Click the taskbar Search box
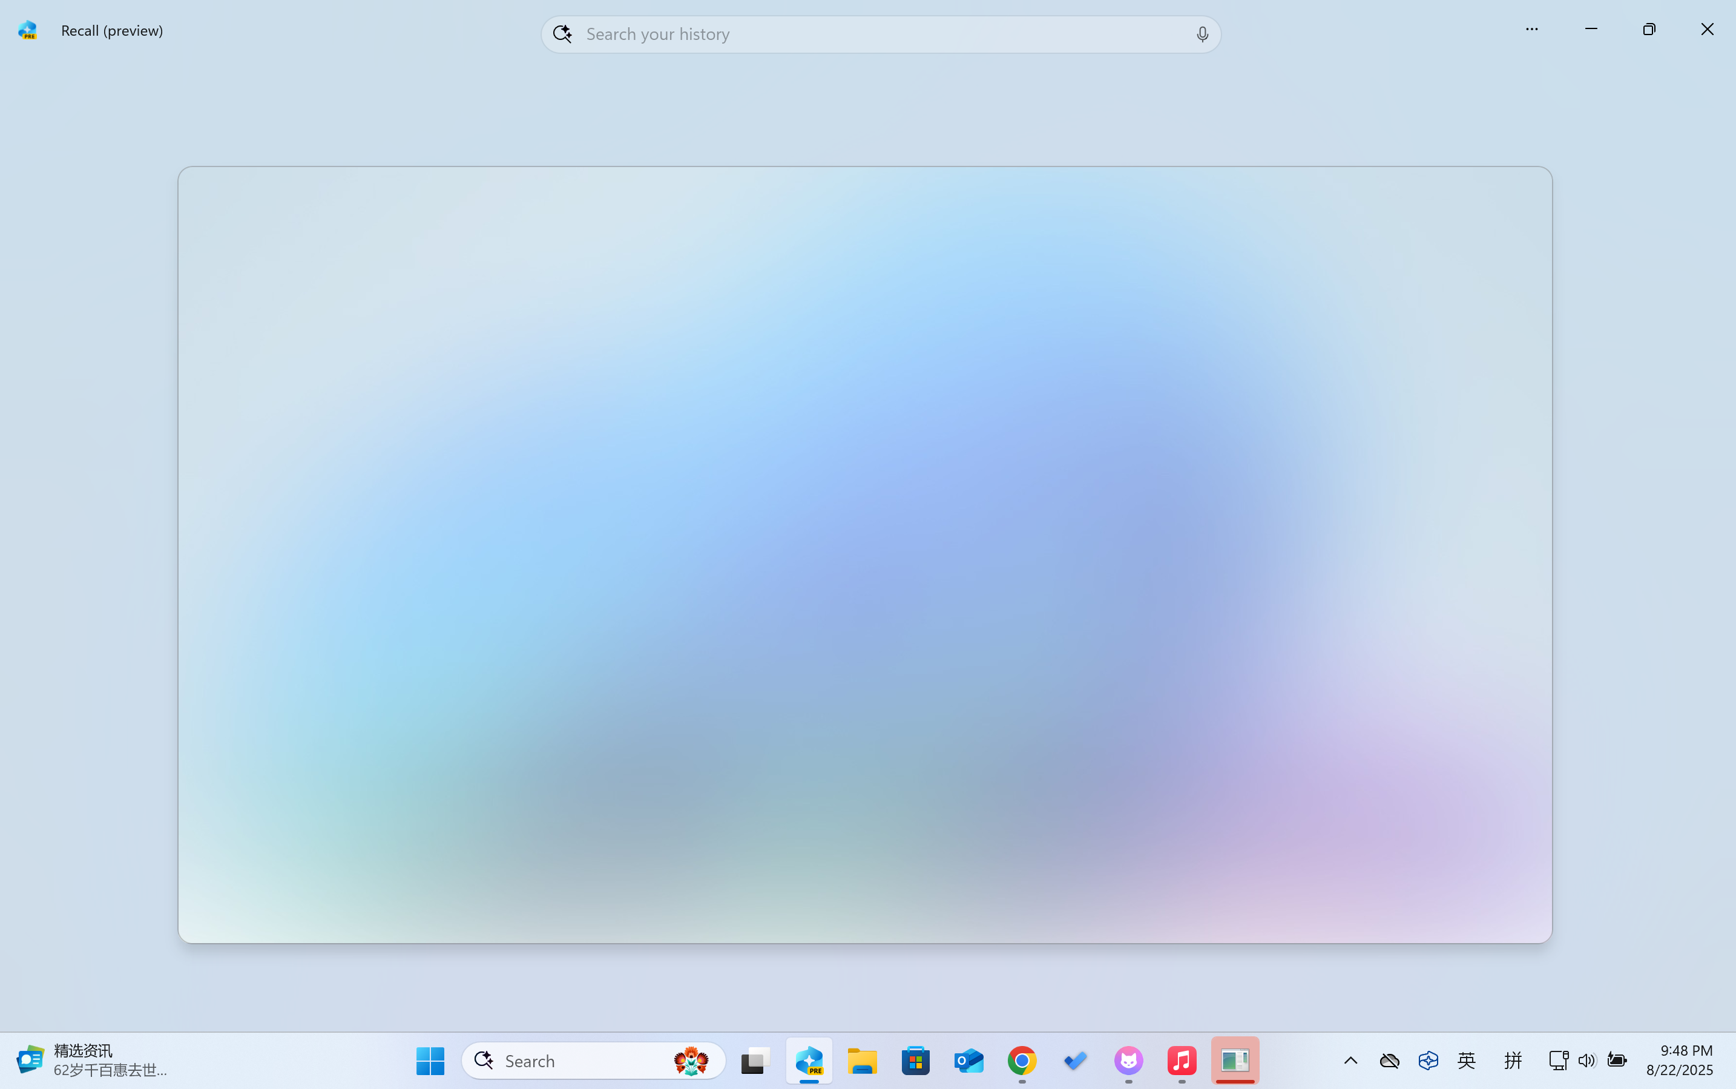The image size is (1736, 1089). click(x=576, y=1060)
